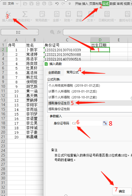Click the save icon in toolbar
This screenshot has width=132, height=196.
pyautogui.click(x=32, y=4)
